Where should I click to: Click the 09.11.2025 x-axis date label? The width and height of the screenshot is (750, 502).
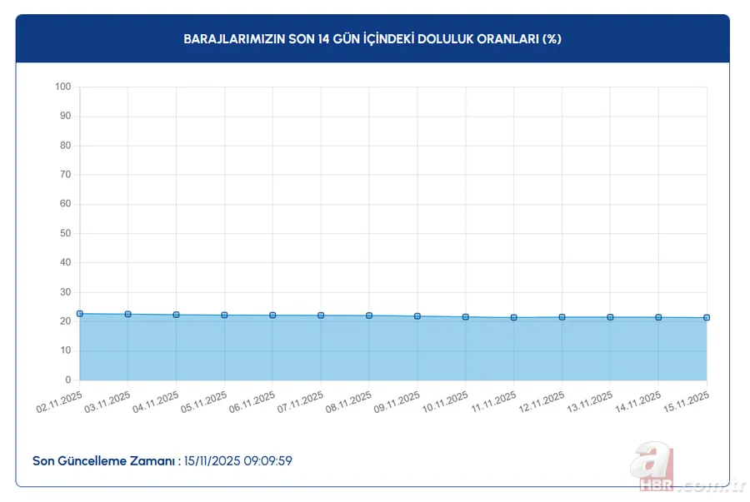[396, 404]
